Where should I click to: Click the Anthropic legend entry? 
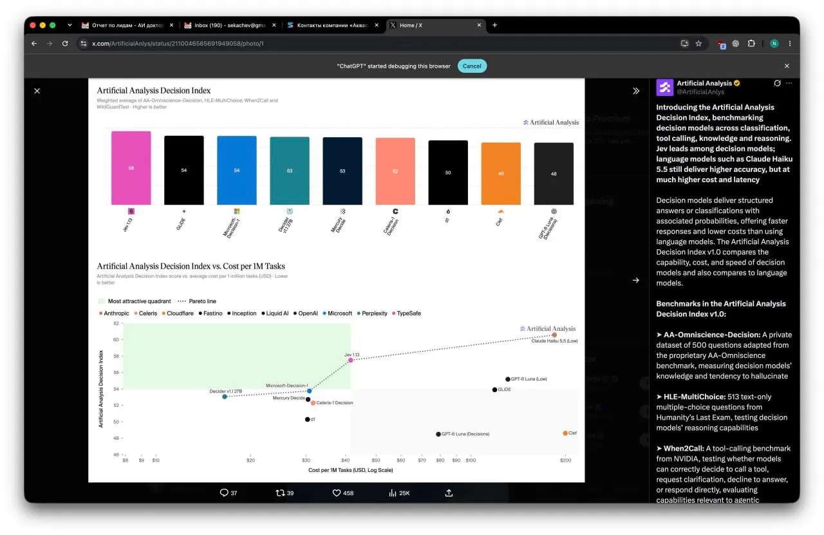point(114,314)
